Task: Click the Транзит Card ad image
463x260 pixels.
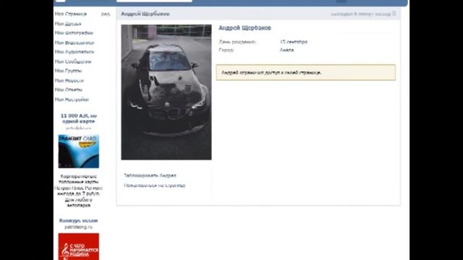Action: (79, 152)
